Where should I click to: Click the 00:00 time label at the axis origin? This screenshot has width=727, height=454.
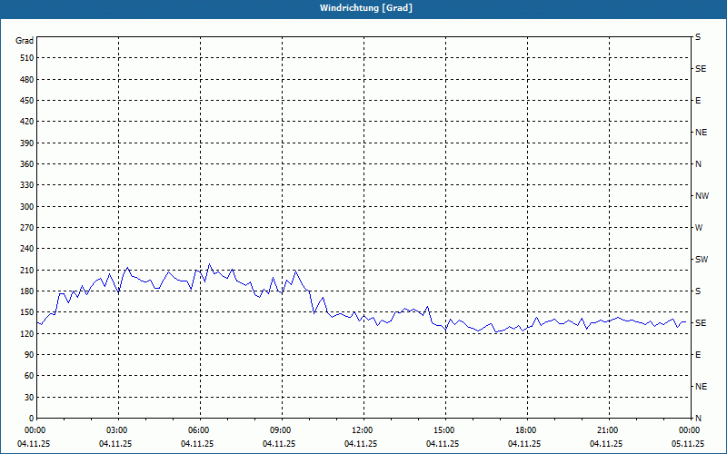pos(35,430)
